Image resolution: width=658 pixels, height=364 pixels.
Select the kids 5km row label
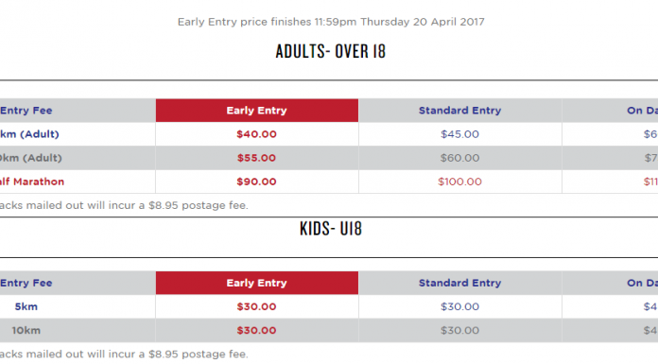(x=26, y=307)
